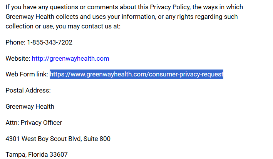273x159 pixels.
Task: Click the phone number 1-855-343-7202
Action: 50,42
